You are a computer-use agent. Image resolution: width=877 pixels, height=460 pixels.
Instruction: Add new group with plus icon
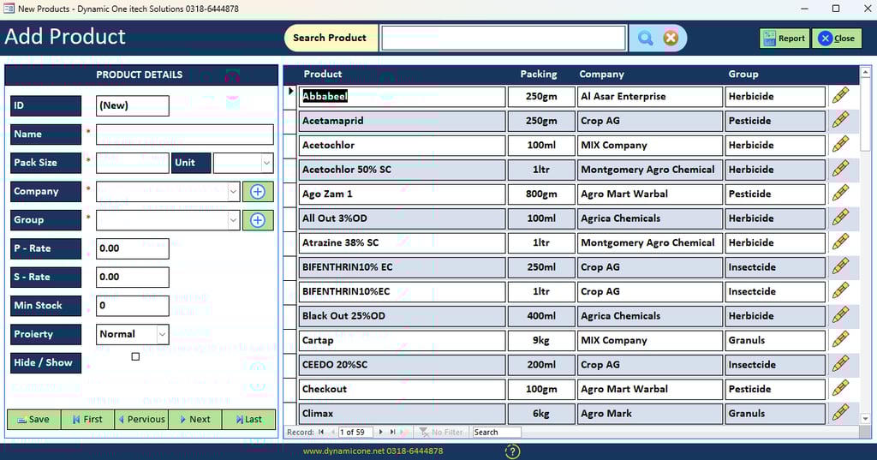tap(258, 220)
